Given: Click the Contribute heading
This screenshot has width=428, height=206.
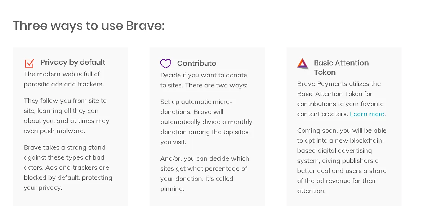Looking at the screenshot, I should pos(197,63).
